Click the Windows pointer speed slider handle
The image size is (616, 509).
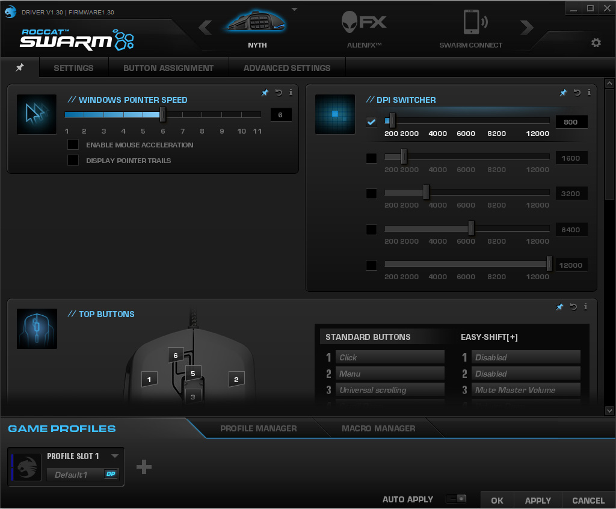[162, 115]
